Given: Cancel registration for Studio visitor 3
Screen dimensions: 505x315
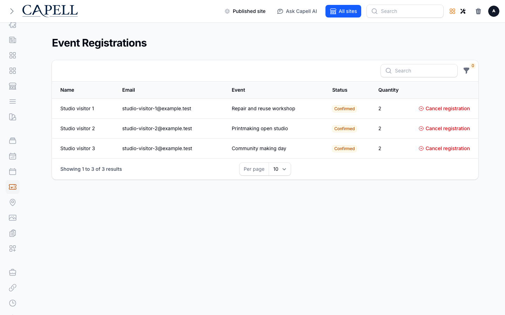Looking at the screenshot, I should coord(444,148).
